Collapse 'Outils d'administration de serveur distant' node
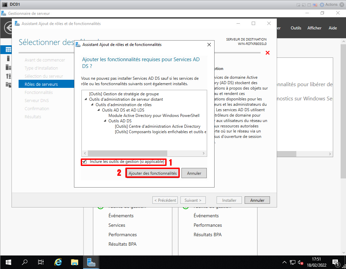This screenshot has height=269, width=346. (86, 99)
